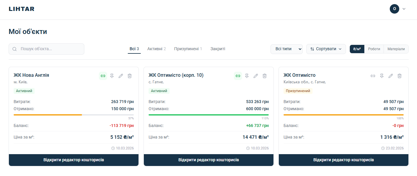
Task: Pin the ЖК Оптимісто card
Action: point(382,76)
